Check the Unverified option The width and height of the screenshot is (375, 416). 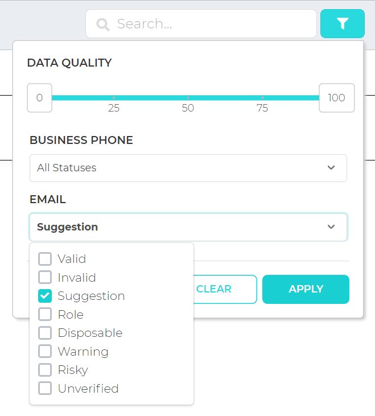[x=45, y=389]
